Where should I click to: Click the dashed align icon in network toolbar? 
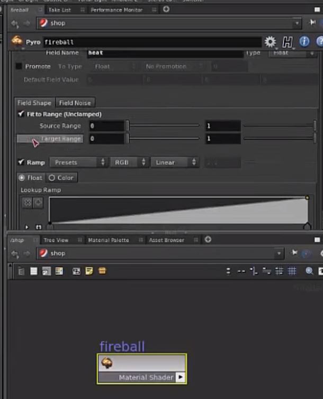(241, 271)
